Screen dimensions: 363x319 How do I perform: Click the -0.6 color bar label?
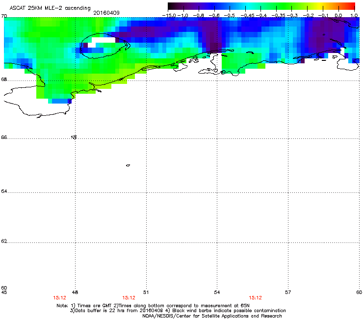[x=214, y=16]
